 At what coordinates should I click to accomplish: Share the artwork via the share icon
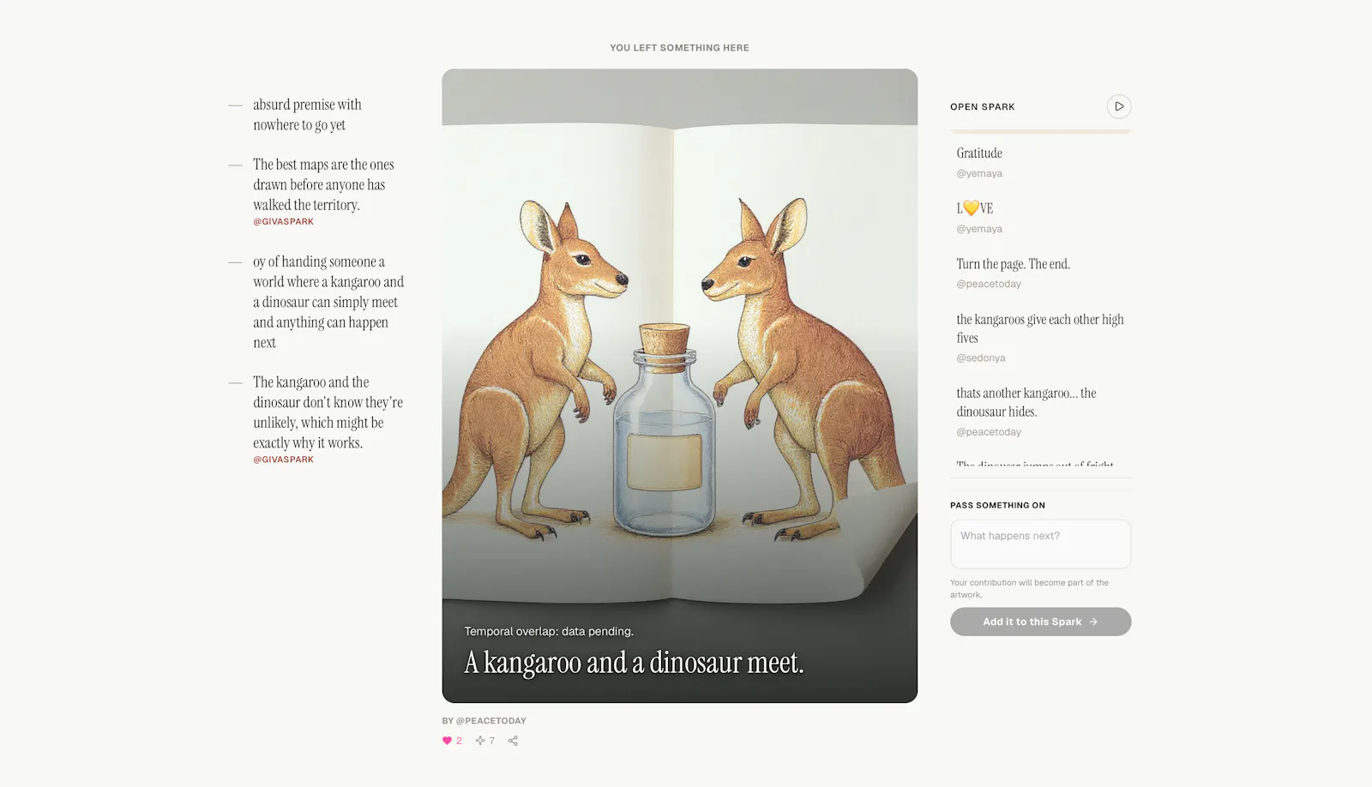513,741
